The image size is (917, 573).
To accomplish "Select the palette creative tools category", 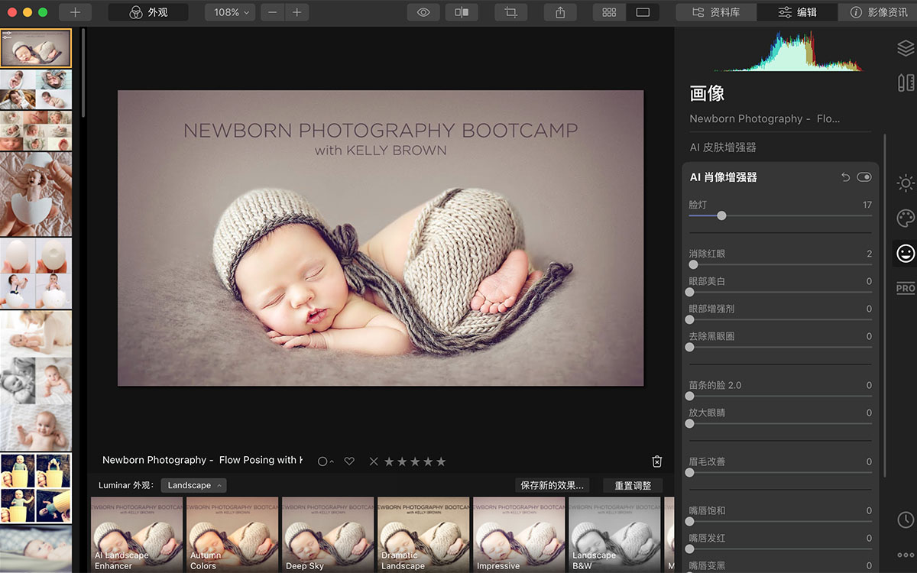I will 906,219.
